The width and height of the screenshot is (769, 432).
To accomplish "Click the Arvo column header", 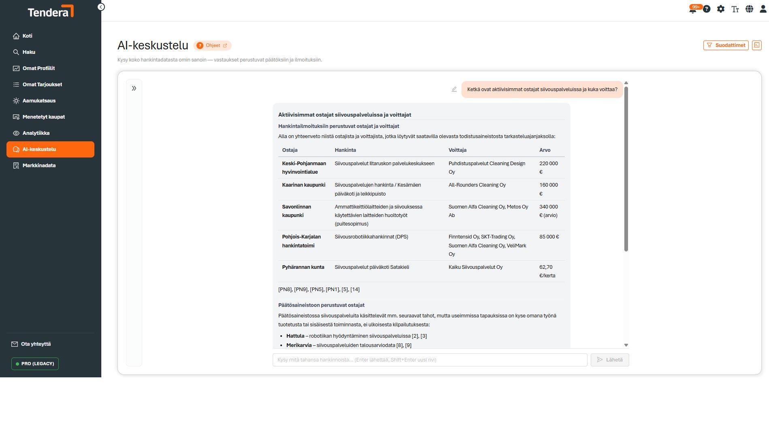I will pyautogui.click(x=545, y=150).
